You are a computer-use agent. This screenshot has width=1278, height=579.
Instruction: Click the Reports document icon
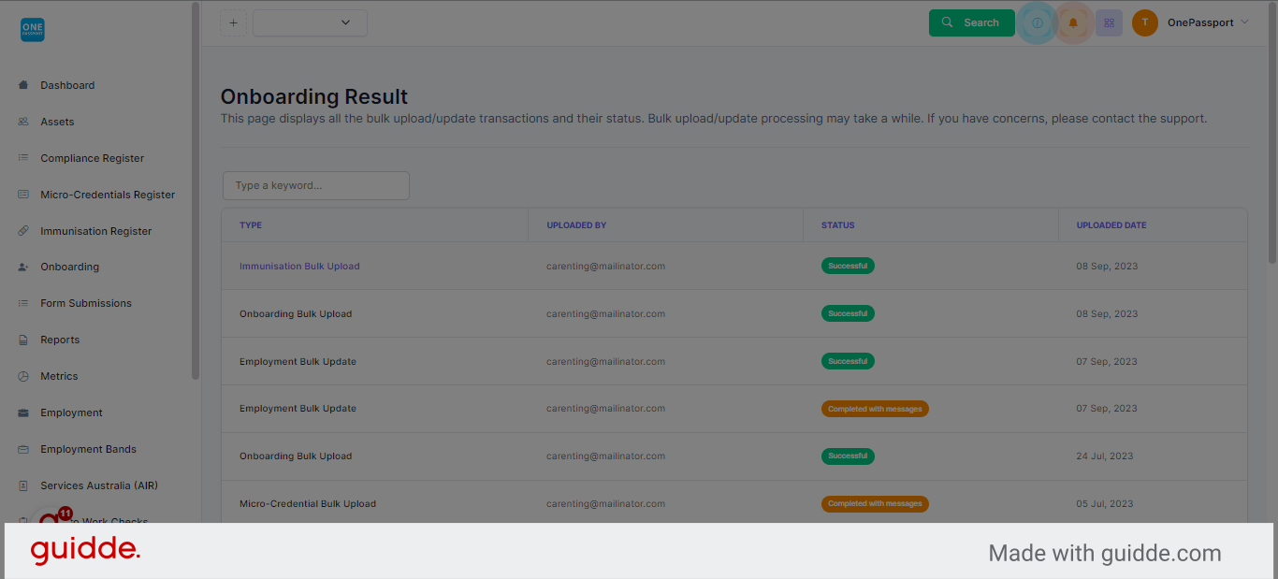(x=23, y=340)
